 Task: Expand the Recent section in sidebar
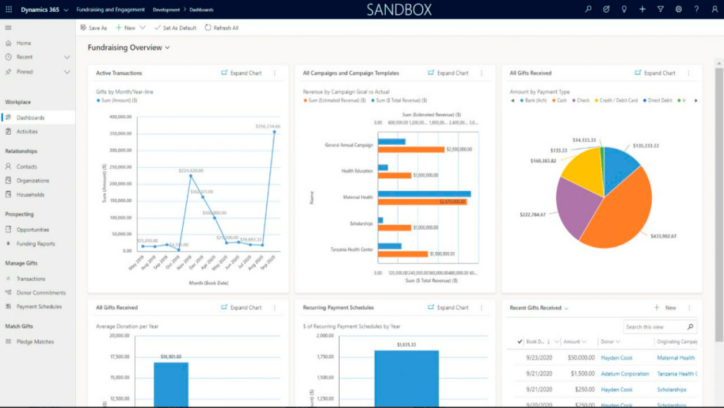point(67,57)
